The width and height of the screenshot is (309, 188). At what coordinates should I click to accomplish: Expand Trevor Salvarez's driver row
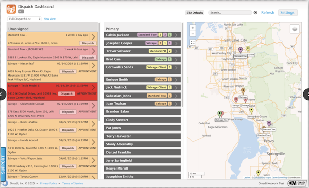click(176, 51)
